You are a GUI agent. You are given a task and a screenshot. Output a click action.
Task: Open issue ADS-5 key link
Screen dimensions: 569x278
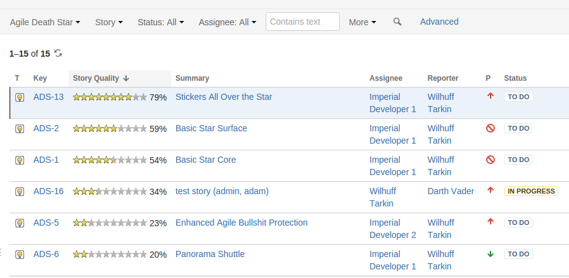(46, 223)
